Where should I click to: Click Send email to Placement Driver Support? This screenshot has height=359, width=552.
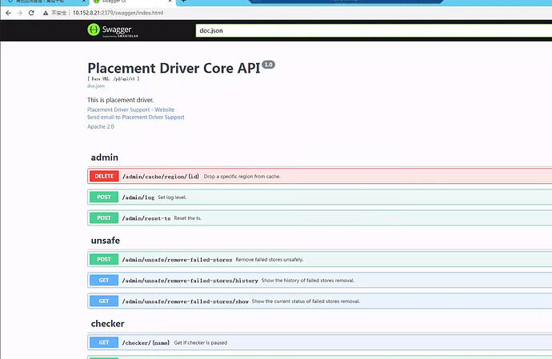pyautogui.click(x=135, y=118)
